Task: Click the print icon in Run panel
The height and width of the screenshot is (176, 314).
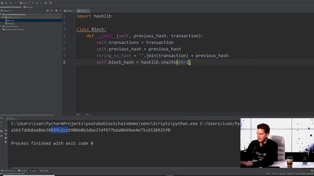Action: coord(5,138)
